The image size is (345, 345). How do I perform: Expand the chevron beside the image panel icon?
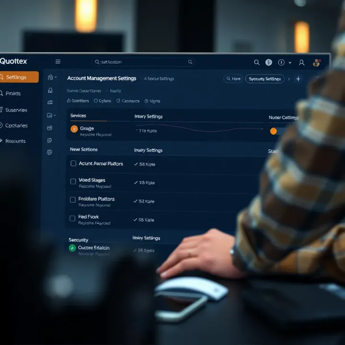tap(55, 115)
